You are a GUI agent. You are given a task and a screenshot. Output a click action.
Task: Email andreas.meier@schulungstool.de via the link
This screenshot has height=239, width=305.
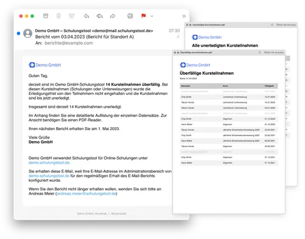pyautogui.click(x=86, y=193)
